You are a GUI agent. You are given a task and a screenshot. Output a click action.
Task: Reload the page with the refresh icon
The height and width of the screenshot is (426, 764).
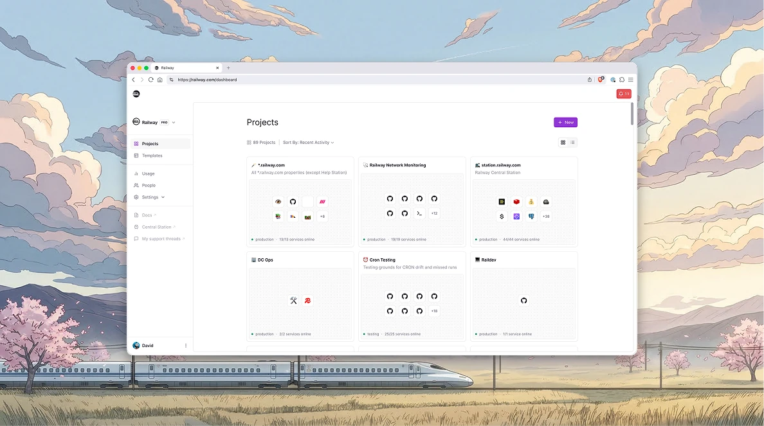[x=151, y=80]
